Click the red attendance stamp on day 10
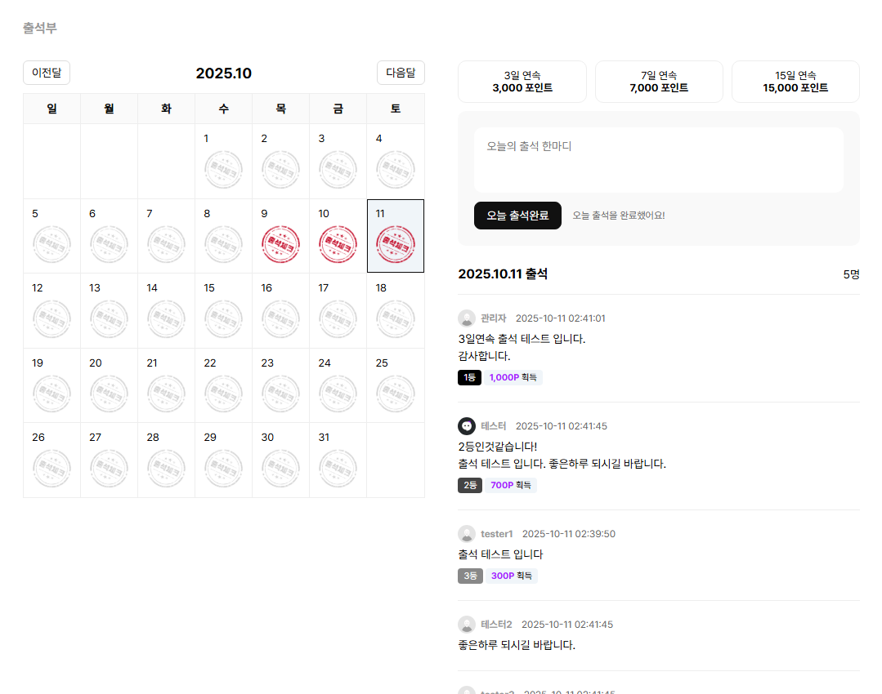882x694 pixels. click(338, 244)
